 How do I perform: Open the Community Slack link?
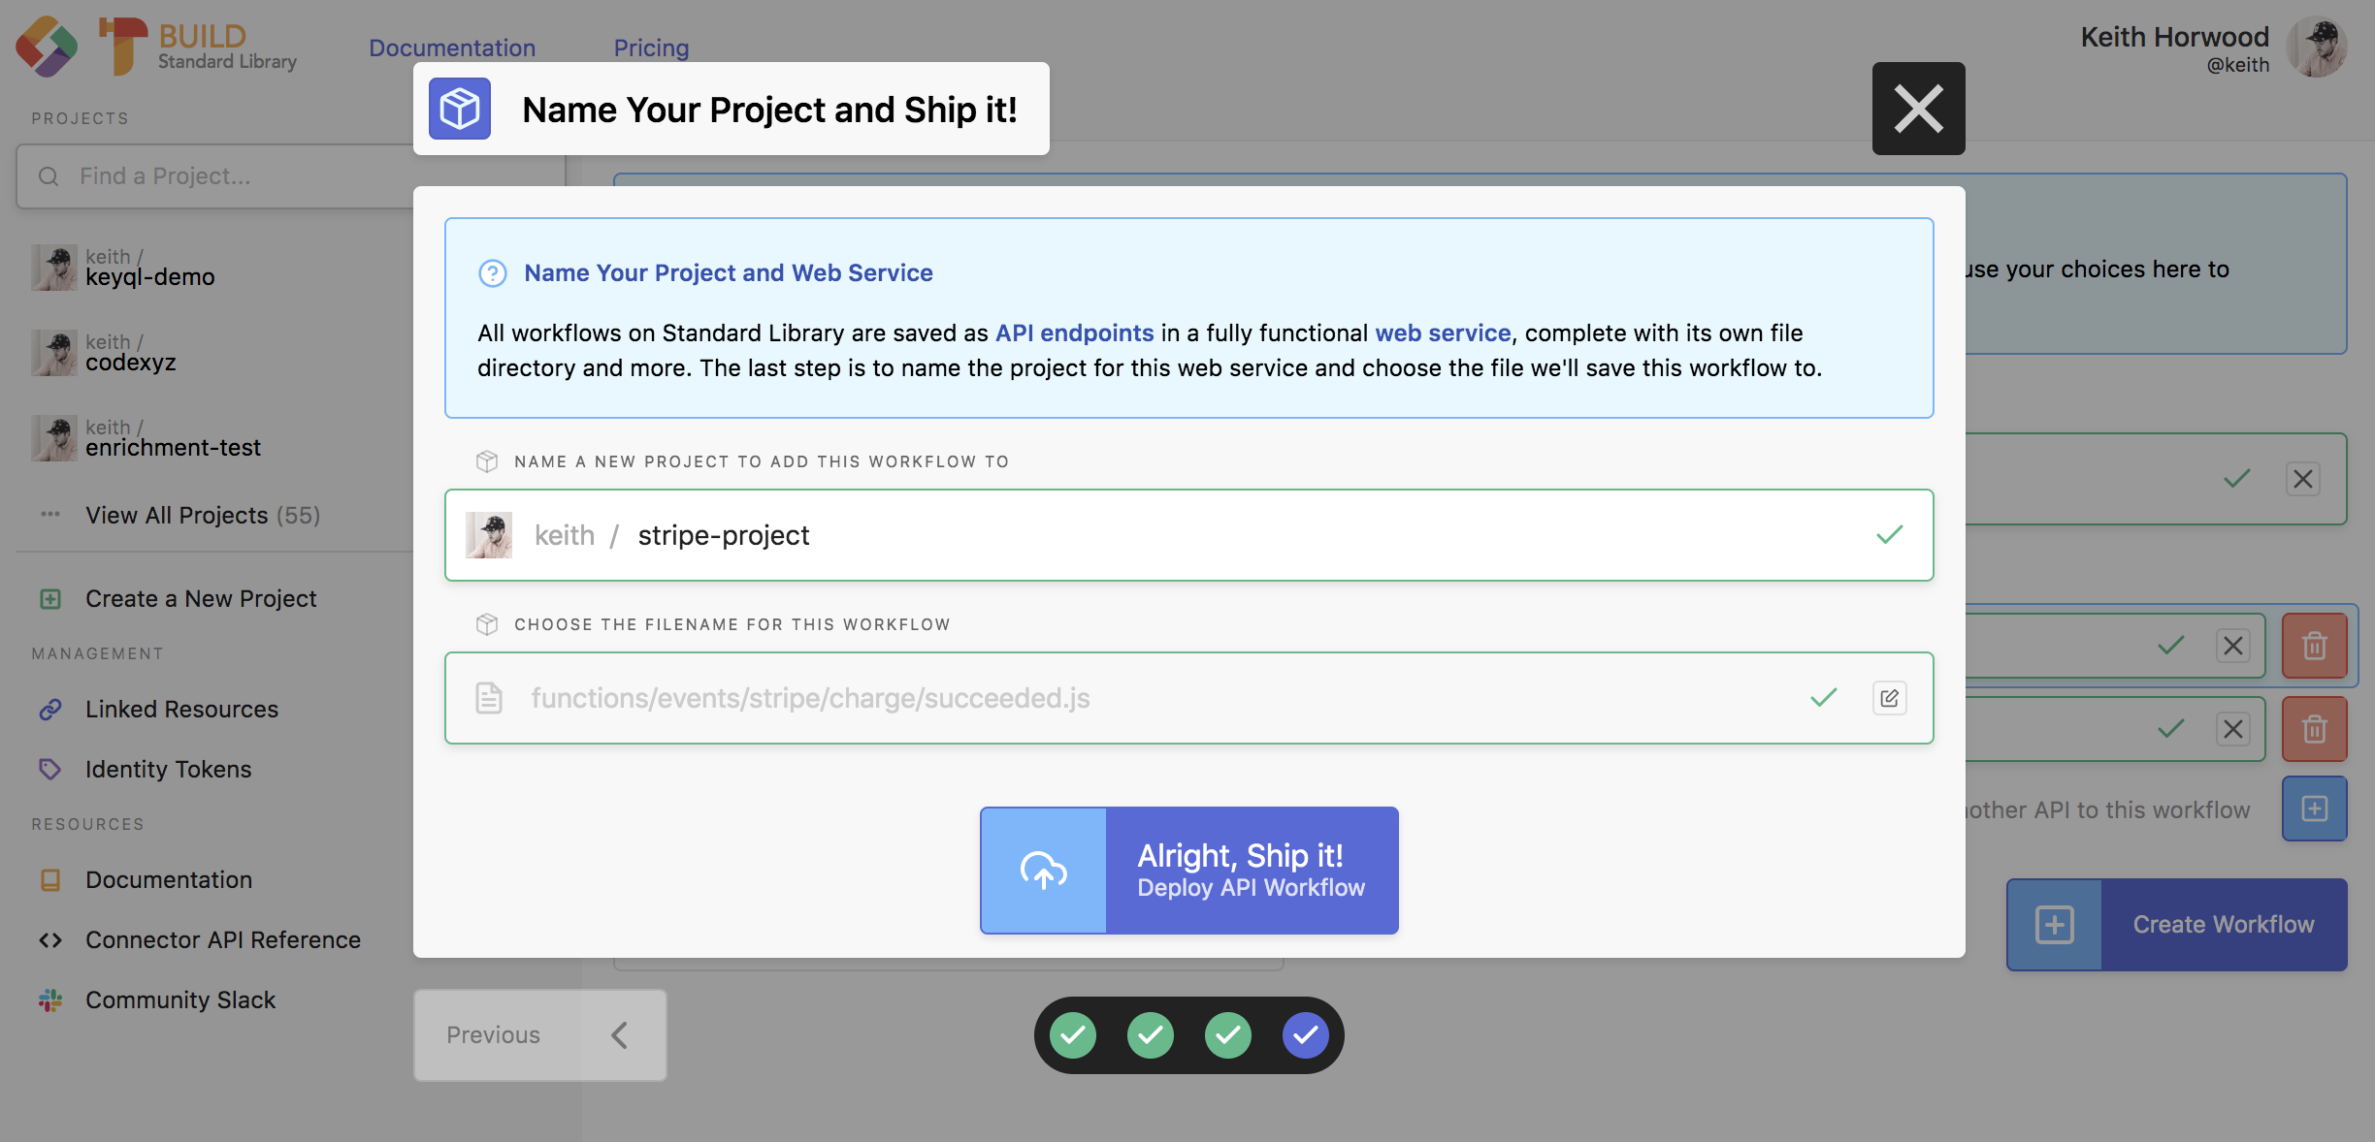coord(180,999)
